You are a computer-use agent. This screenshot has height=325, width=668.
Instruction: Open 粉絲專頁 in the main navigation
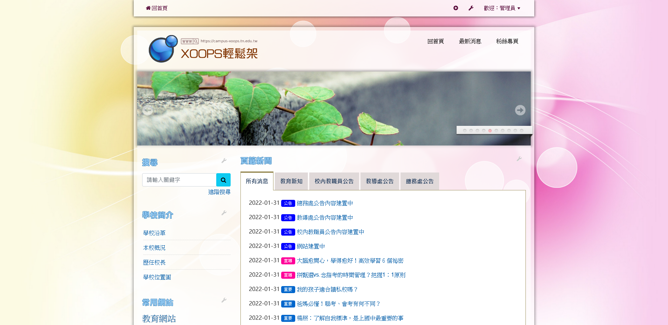507,41
